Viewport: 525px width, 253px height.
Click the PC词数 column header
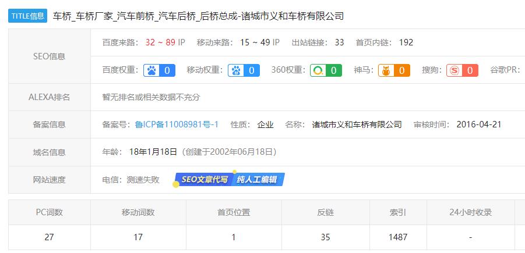point(49,212)
